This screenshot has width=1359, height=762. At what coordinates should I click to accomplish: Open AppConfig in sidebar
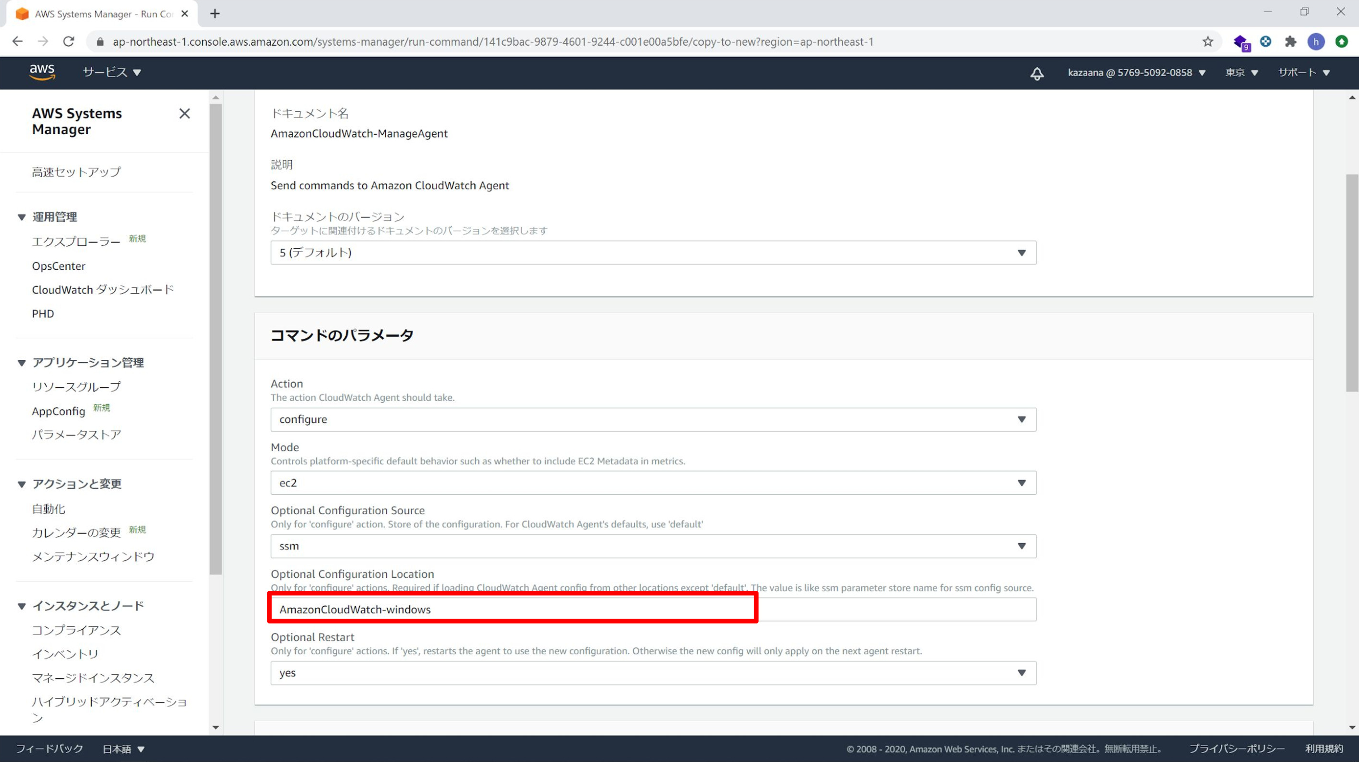pos(59,412)
